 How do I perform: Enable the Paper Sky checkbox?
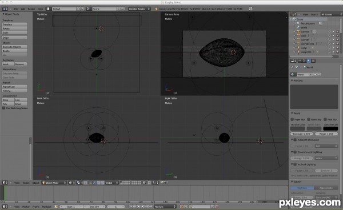pyautogui.click(x=292, y=119)
